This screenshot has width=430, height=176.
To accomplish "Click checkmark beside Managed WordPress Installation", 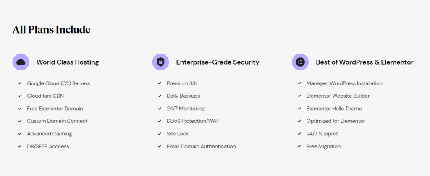I will click(299, 83).
